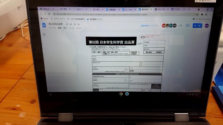This screenshot has height=125, width=223.
Task: Open the ファイル menu
Action: pos(52,28)
